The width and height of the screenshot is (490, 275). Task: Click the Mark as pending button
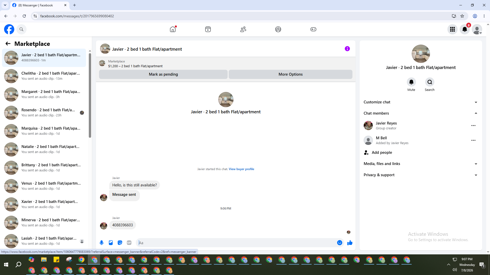pyautogui.click(x=163, y=74)
